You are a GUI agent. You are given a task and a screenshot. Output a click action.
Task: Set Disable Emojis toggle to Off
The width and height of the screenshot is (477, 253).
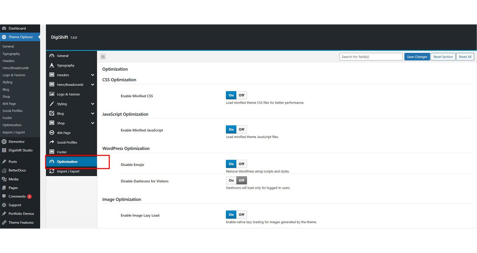(x=241, y=164)
